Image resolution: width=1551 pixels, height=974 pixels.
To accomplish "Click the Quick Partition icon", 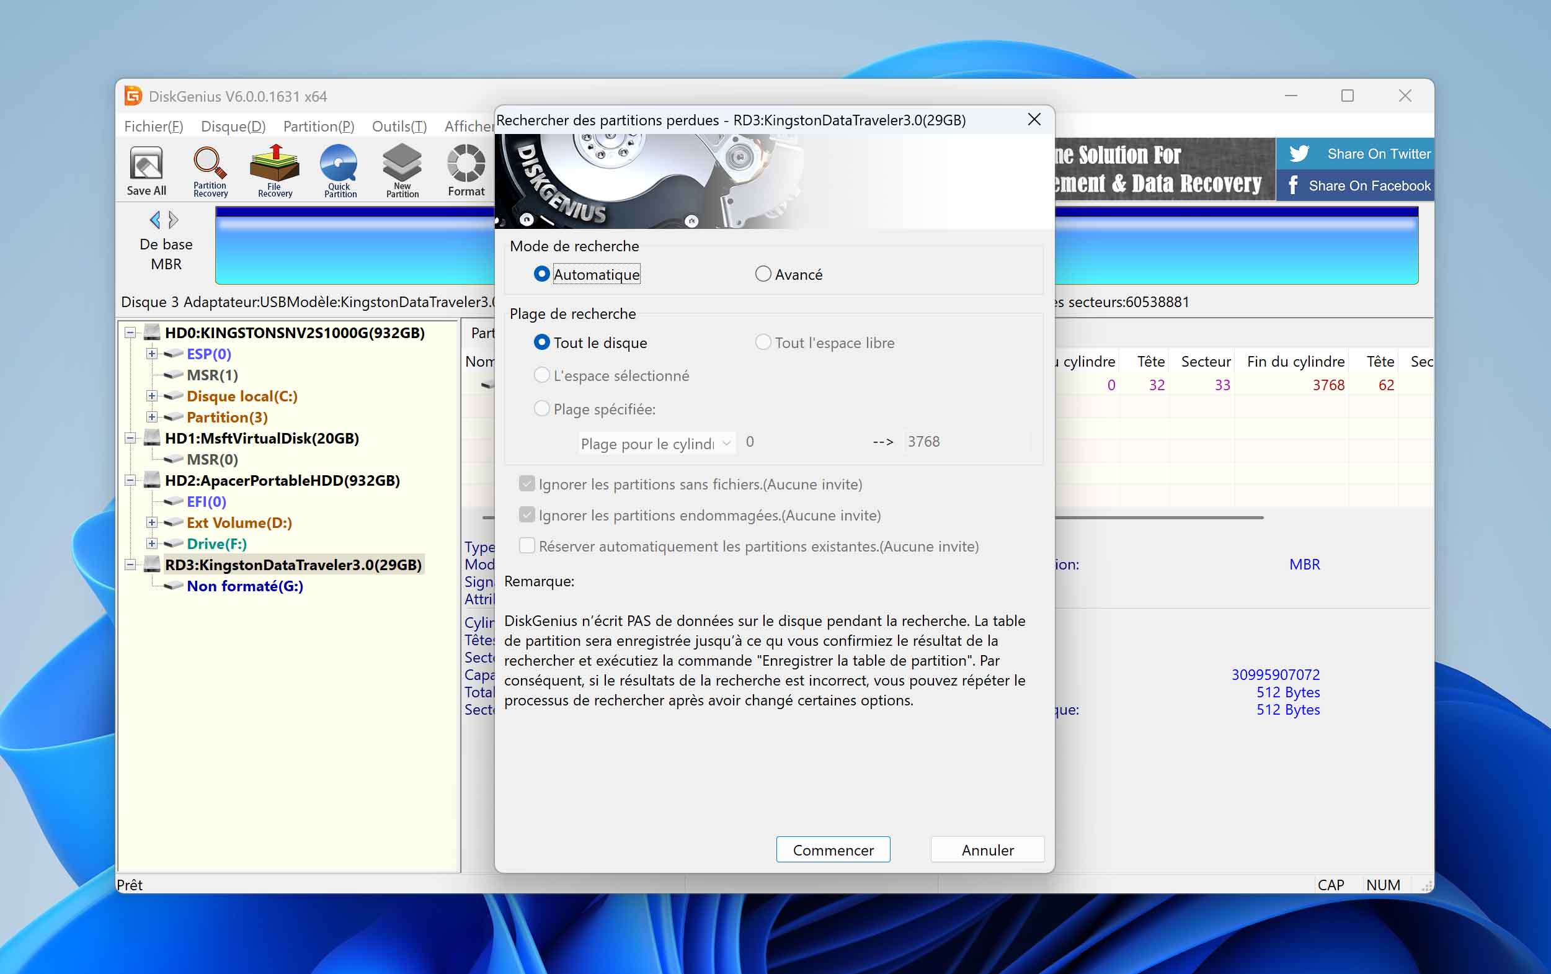I will tap(339, 171).
